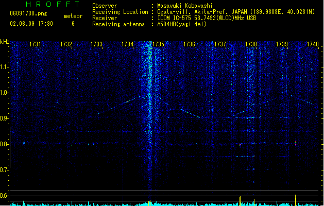Click the HROFFT title text
The height and width of the screenshot is (206, 324).
[x=53, y=4]
